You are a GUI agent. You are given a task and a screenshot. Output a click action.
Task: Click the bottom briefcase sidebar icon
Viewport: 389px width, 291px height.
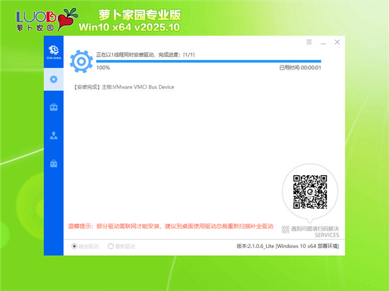[x=53, y=163]
